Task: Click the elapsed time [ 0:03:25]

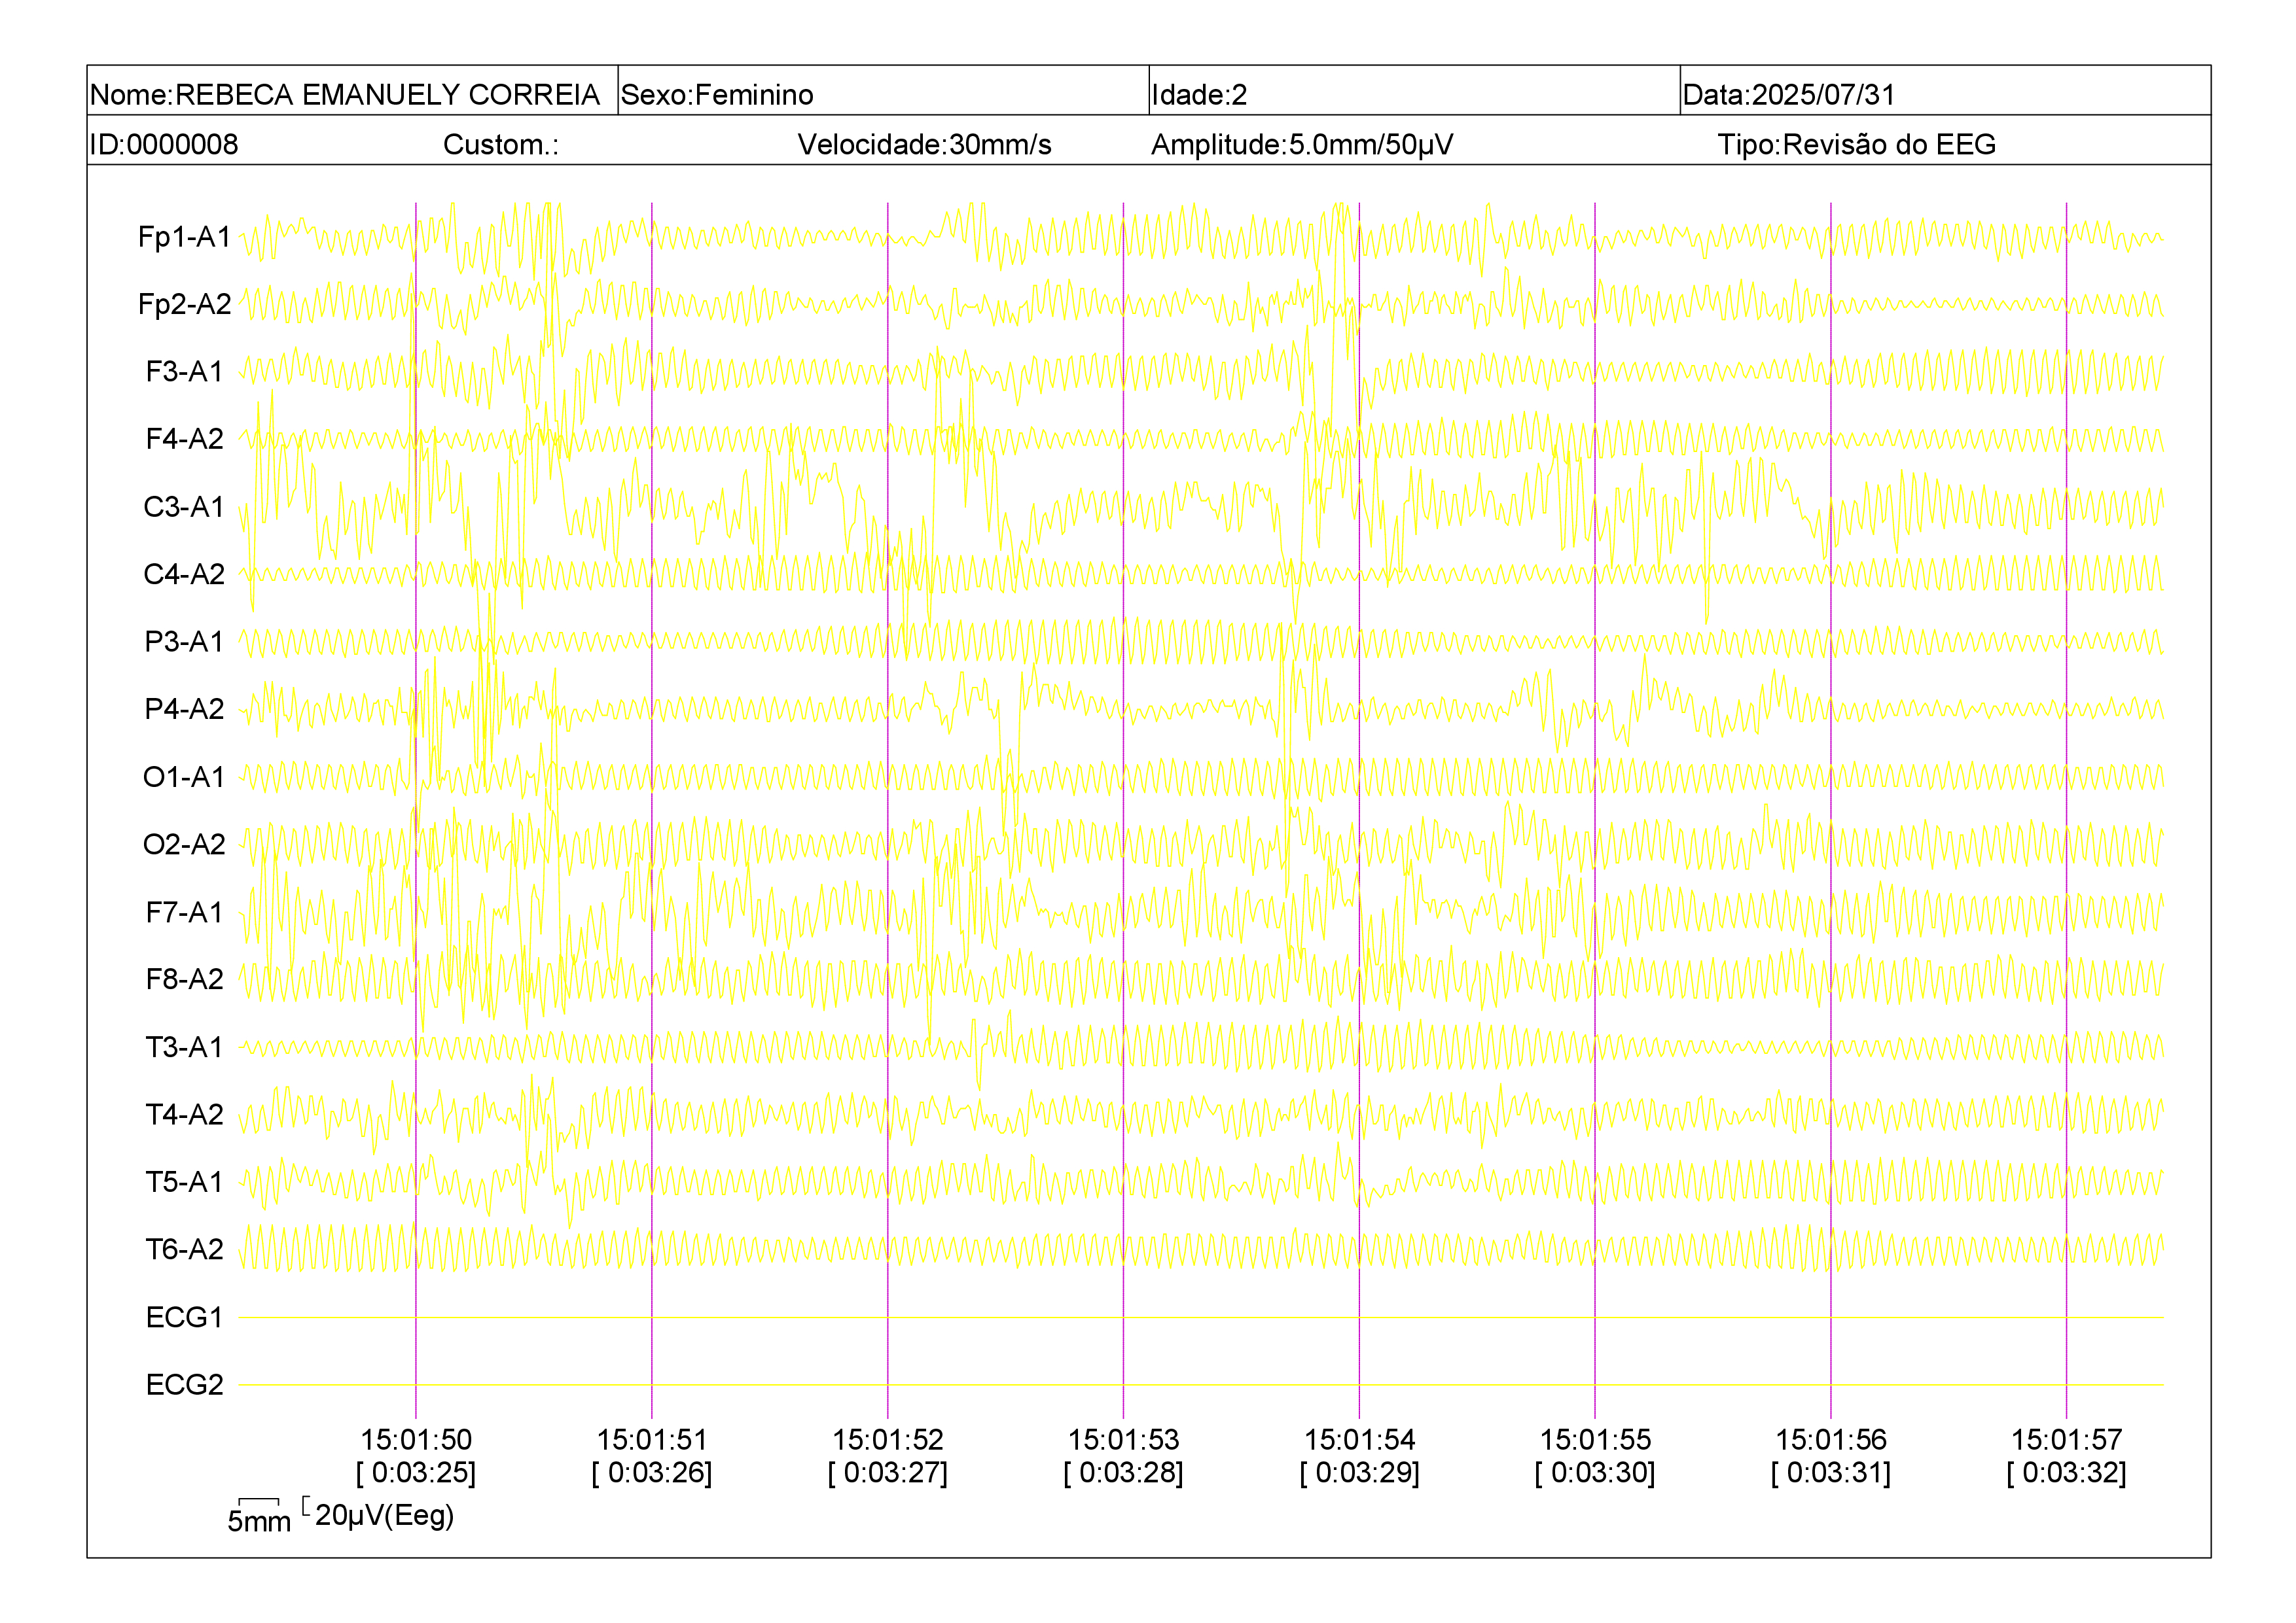Action: coord(416,1473)
